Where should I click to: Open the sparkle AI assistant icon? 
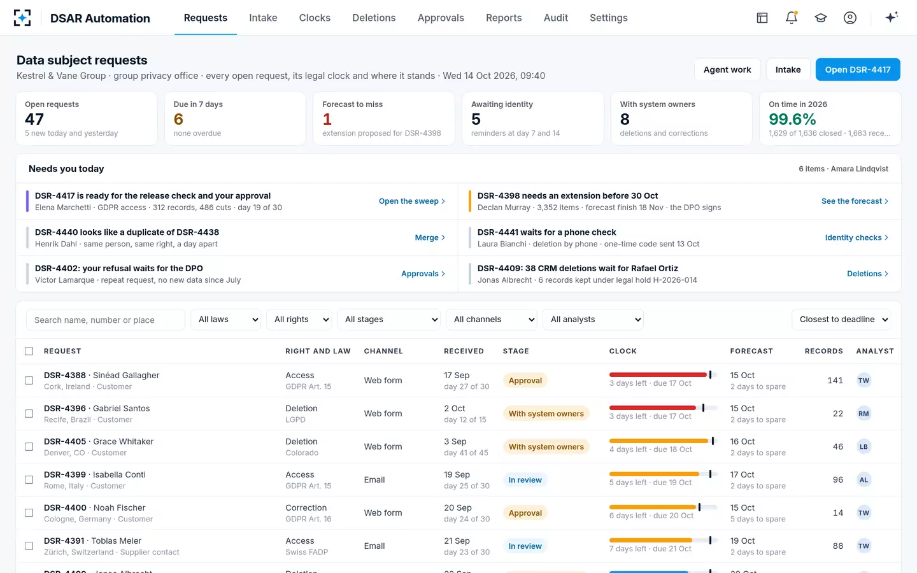coord(892,17)
